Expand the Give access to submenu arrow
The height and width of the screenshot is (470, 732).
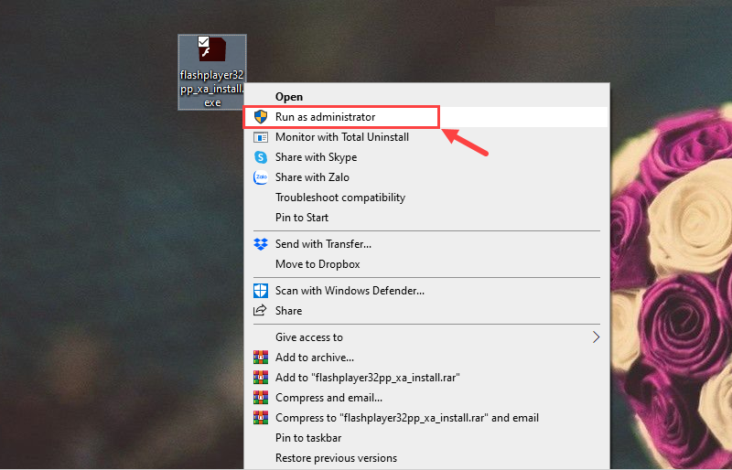[x=596, y=337]
